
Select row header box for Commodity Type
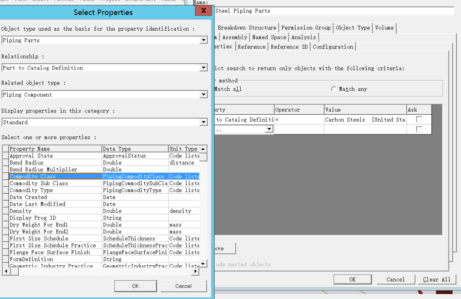pyautogui.click(x=6, y=190)
